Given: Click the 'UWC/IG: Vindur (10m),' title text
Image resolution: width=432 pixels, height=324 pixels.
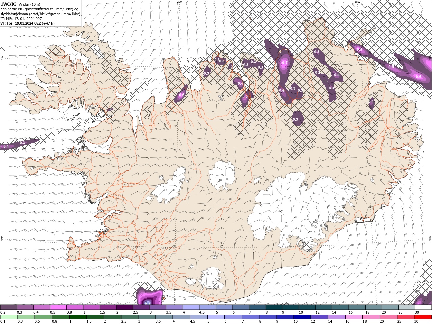Looking at the screenshot, I should [x=21, y=4].
